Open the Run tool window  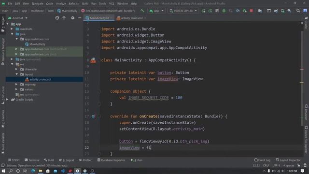click(x=137, y=160)
